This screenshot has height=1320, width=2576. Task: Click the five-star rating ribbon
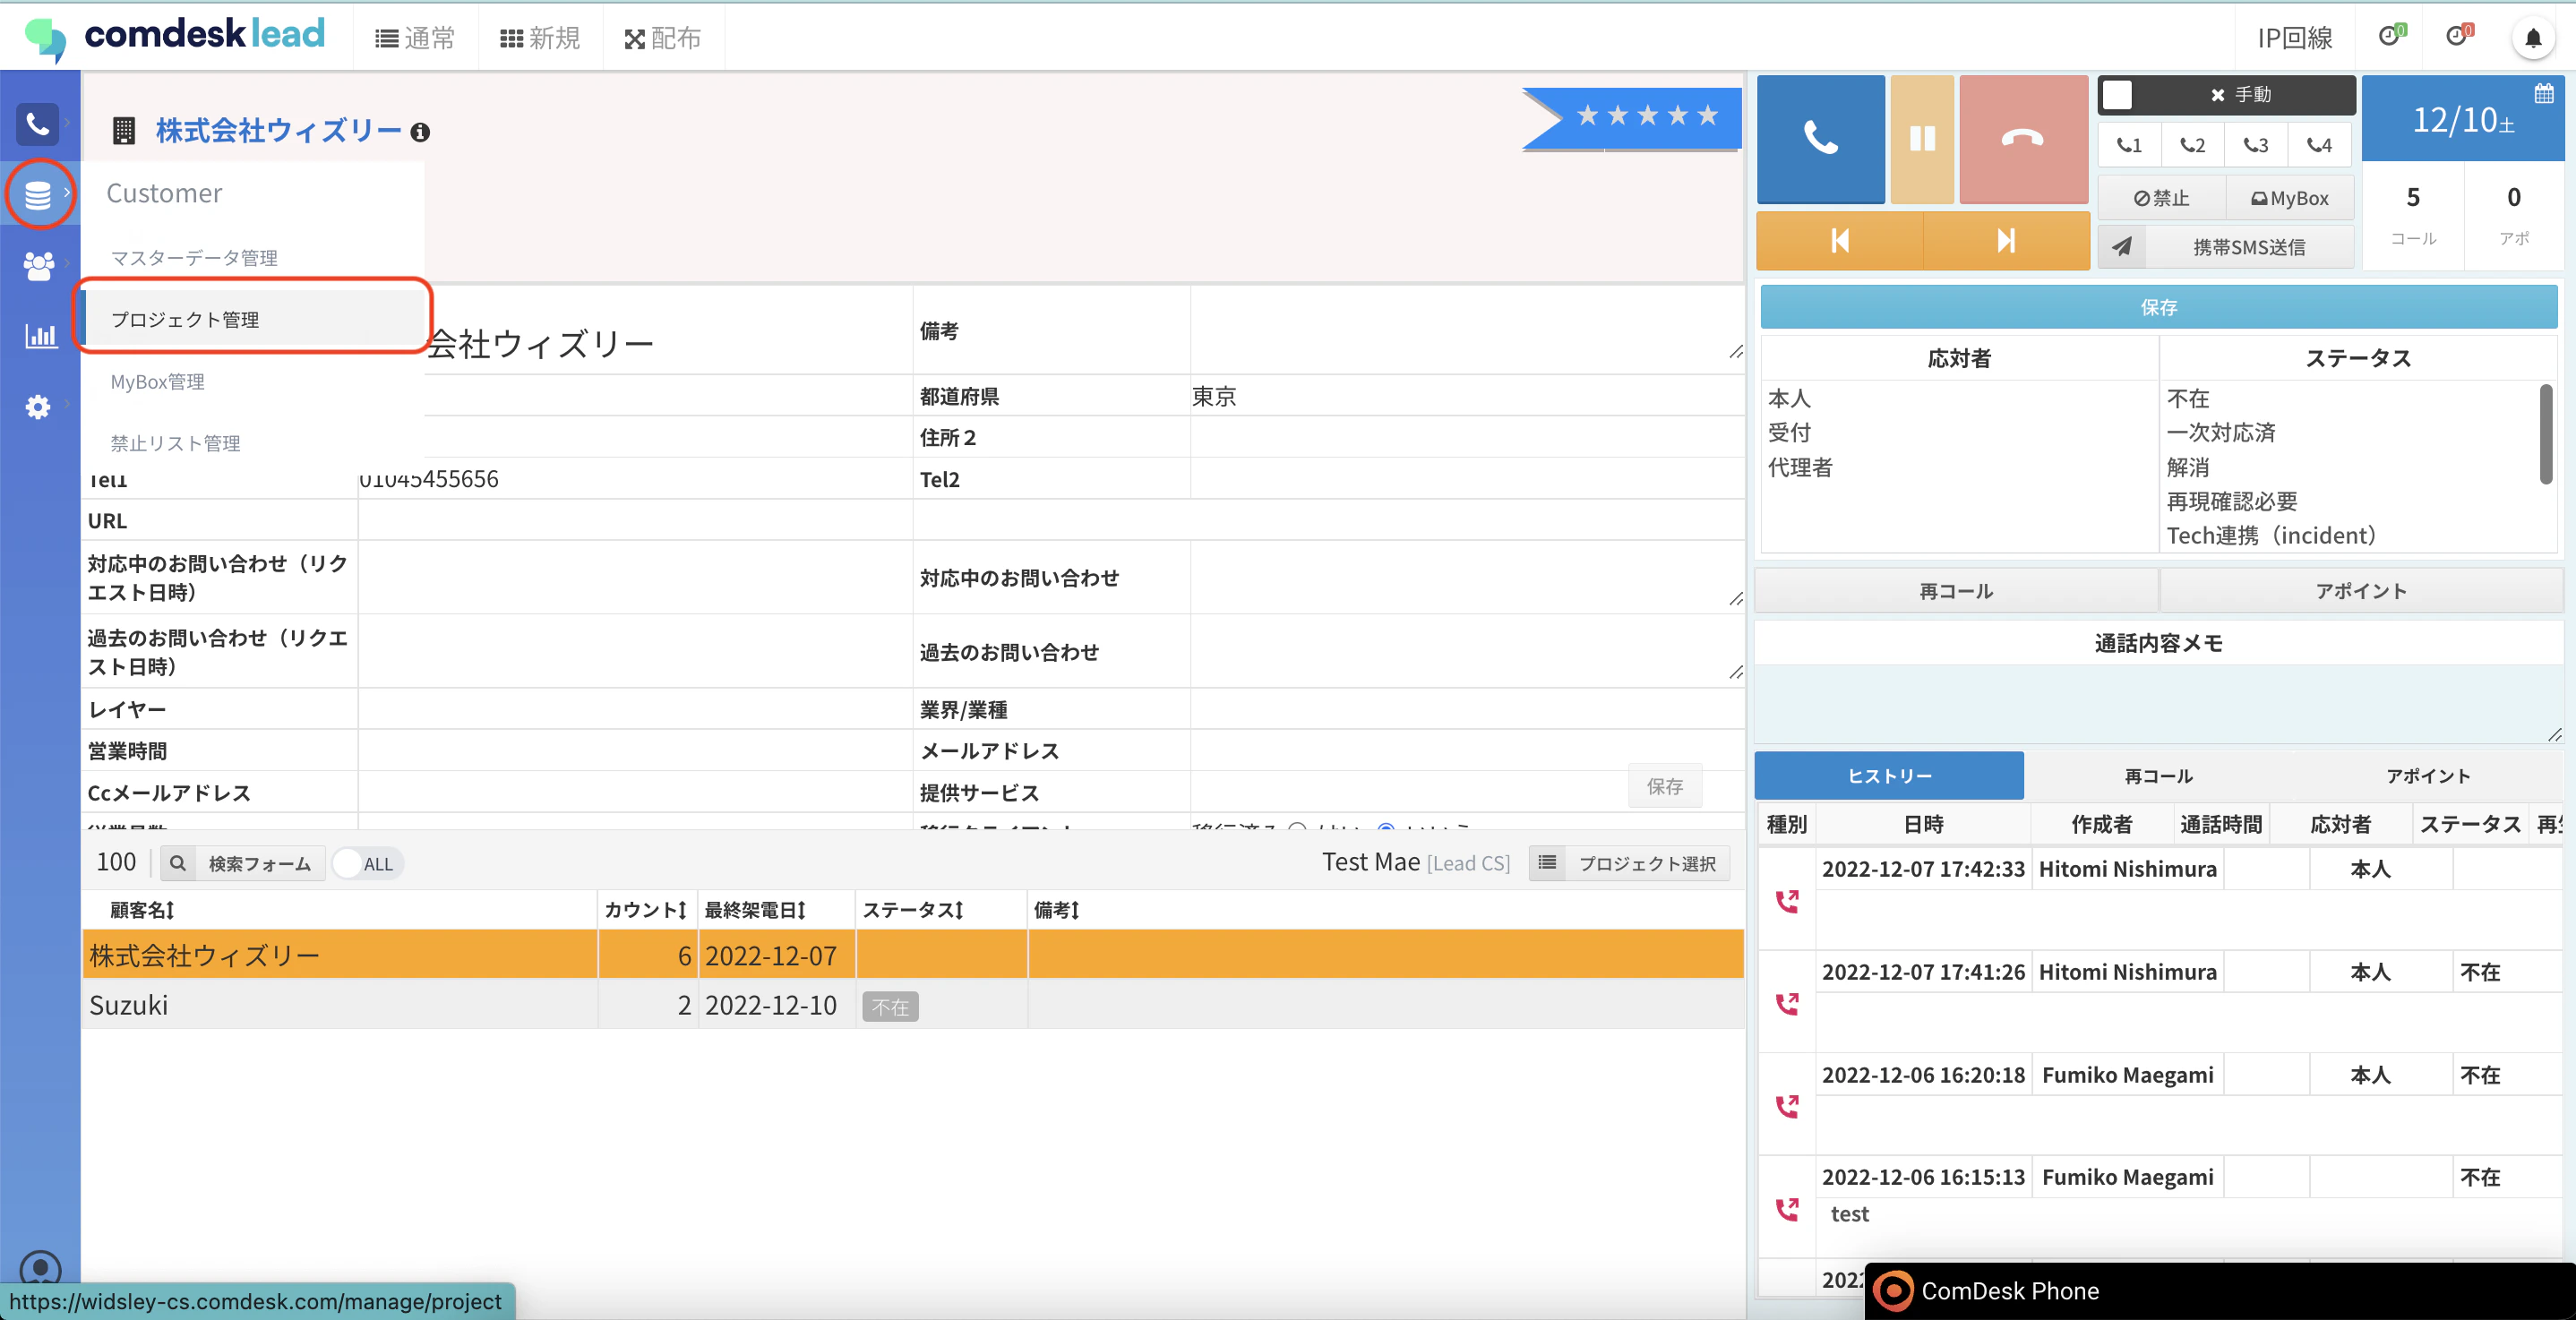click(1632, 117)
